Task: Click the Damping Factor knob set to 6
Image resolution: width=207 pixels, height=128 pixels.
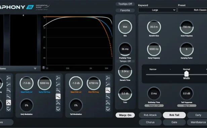Action: click(187, 49)
